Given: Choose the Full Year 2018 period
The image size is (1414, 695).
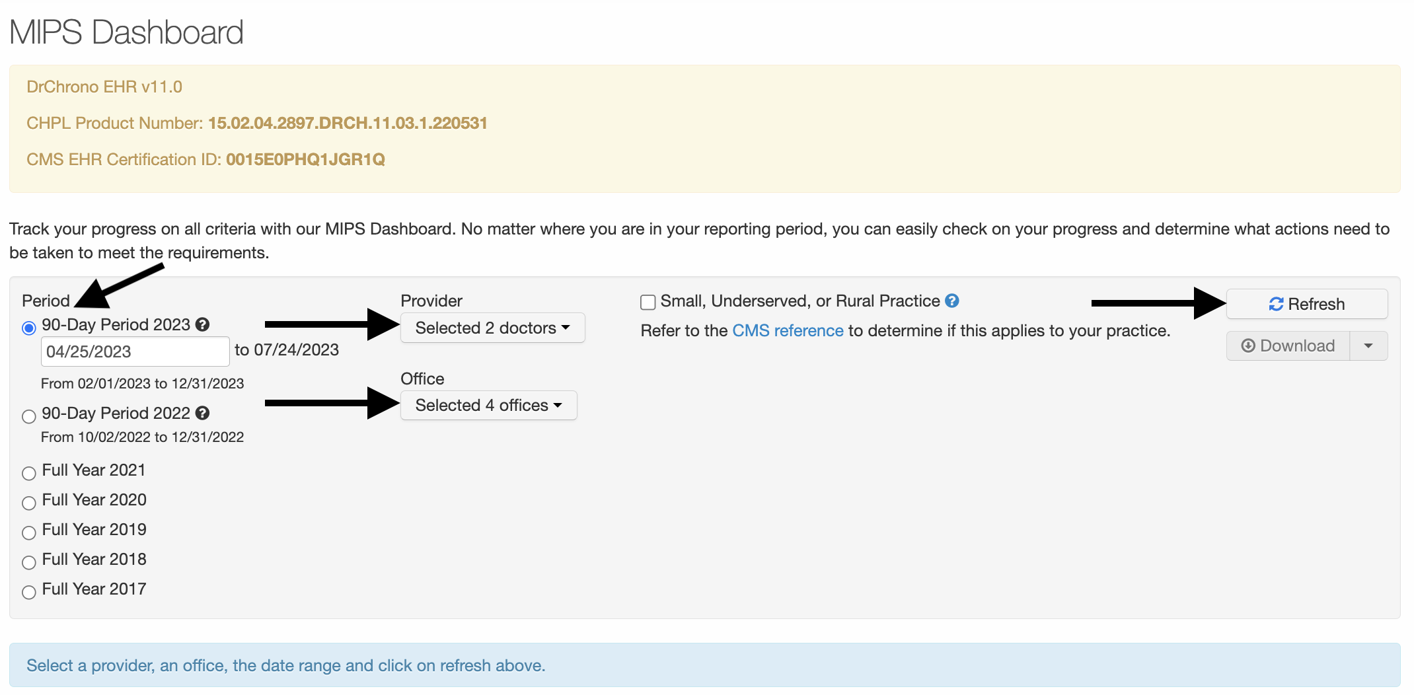Looking at the screenshot, I should click(x=29, y=562).
